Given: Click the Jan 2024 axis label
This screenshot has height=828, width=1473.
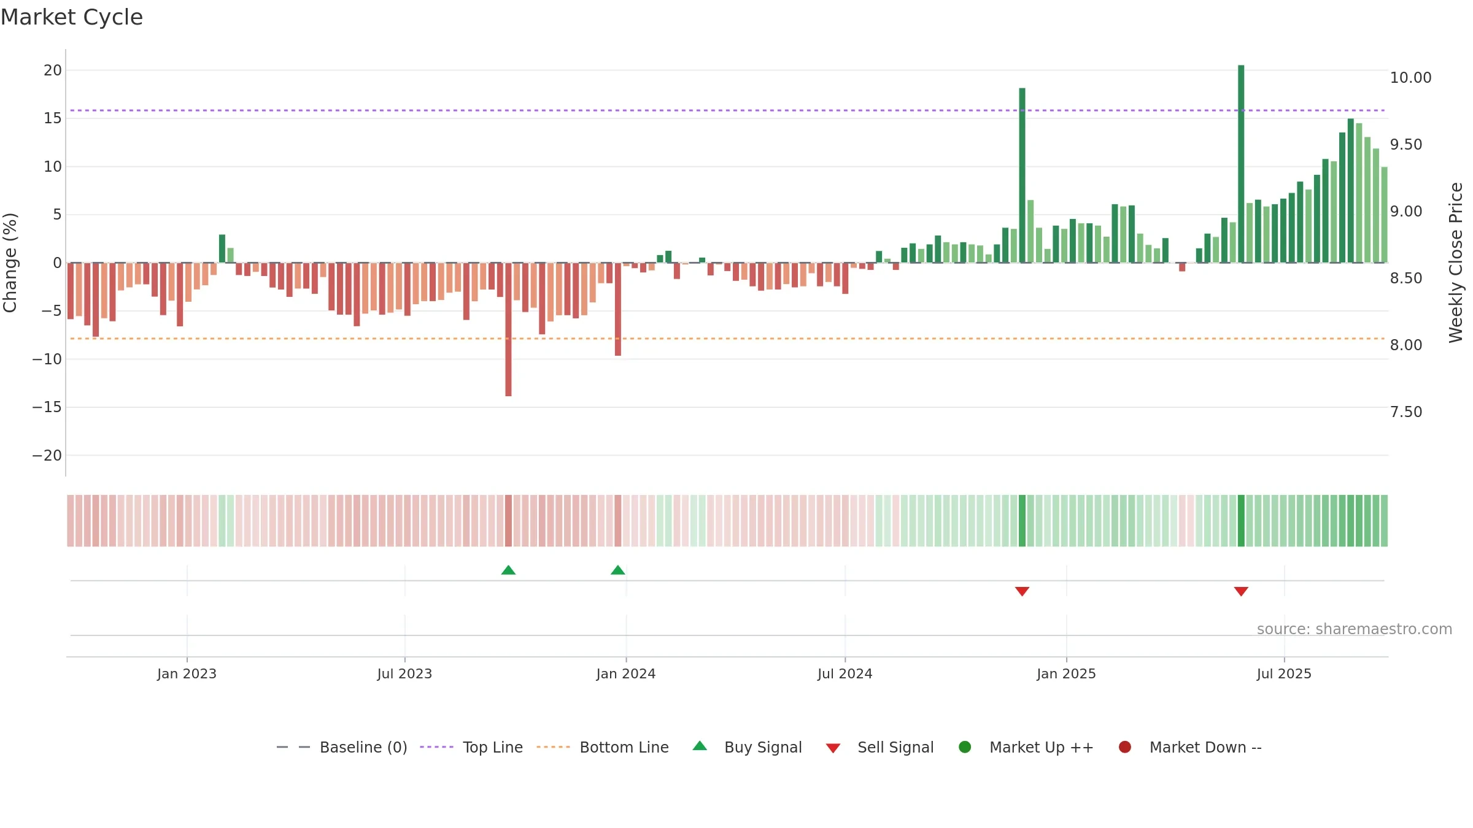Looking at the screenshot, I should pos(626,673).
